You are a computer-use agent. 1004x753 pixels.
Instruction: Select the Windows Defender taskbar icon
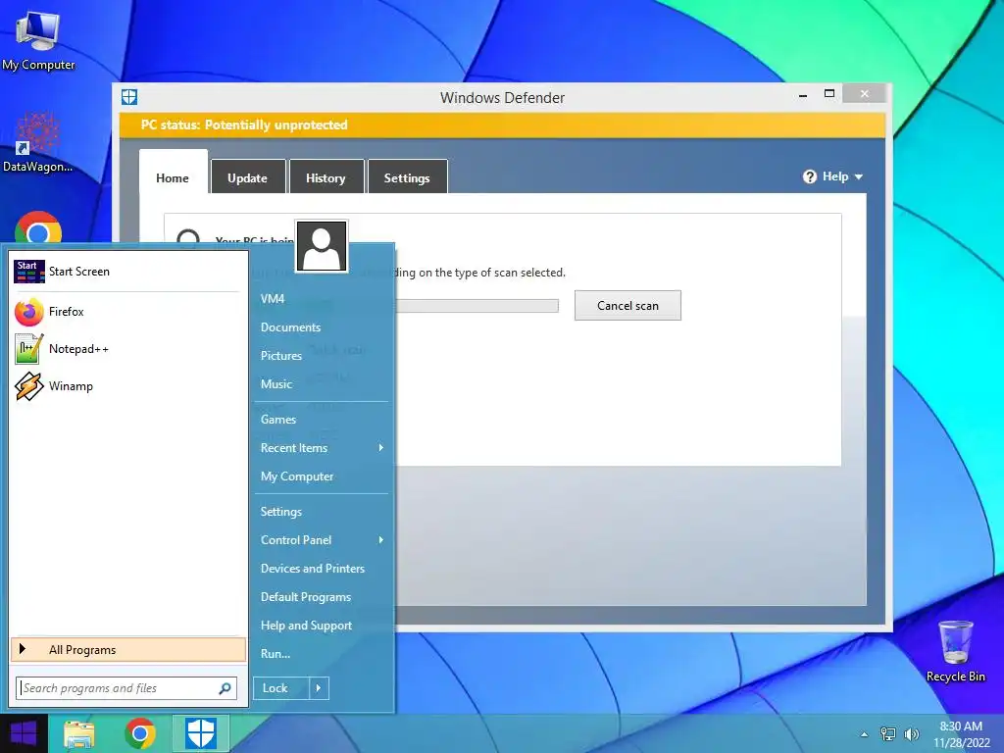point(201,733)
